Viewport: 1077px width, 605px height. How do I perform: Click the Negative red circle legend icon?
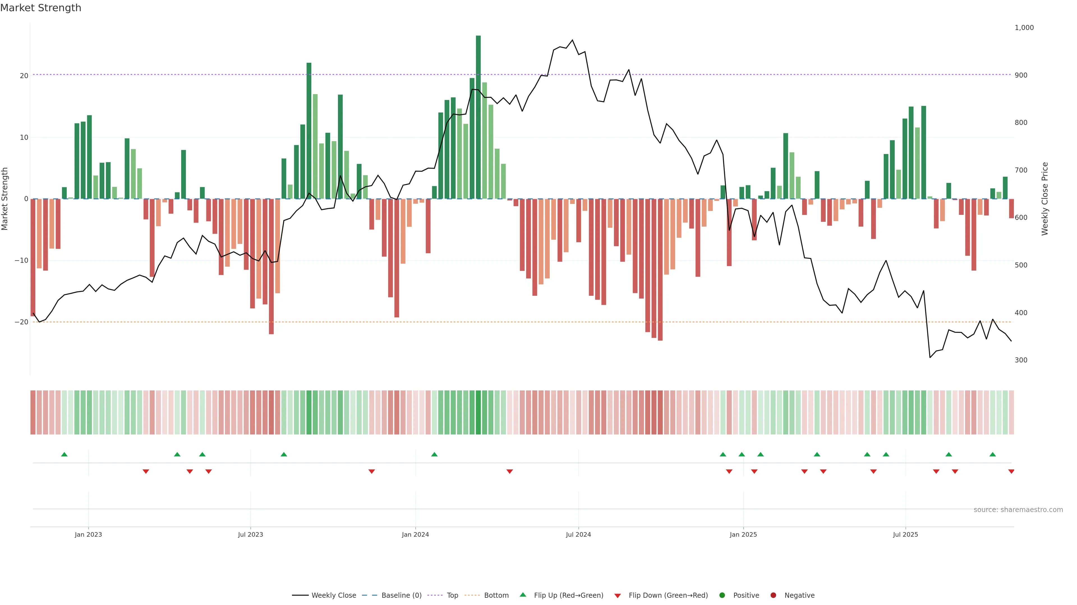773,595
